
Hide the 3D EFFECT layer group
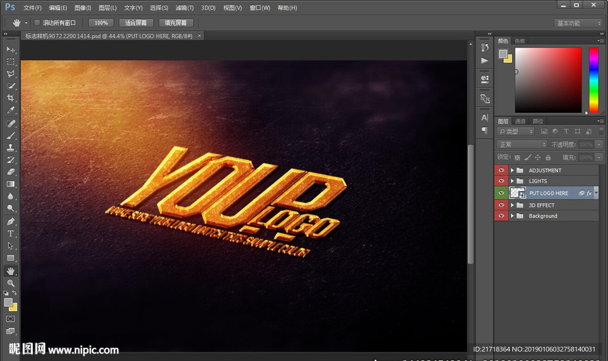tap(501, 205)
